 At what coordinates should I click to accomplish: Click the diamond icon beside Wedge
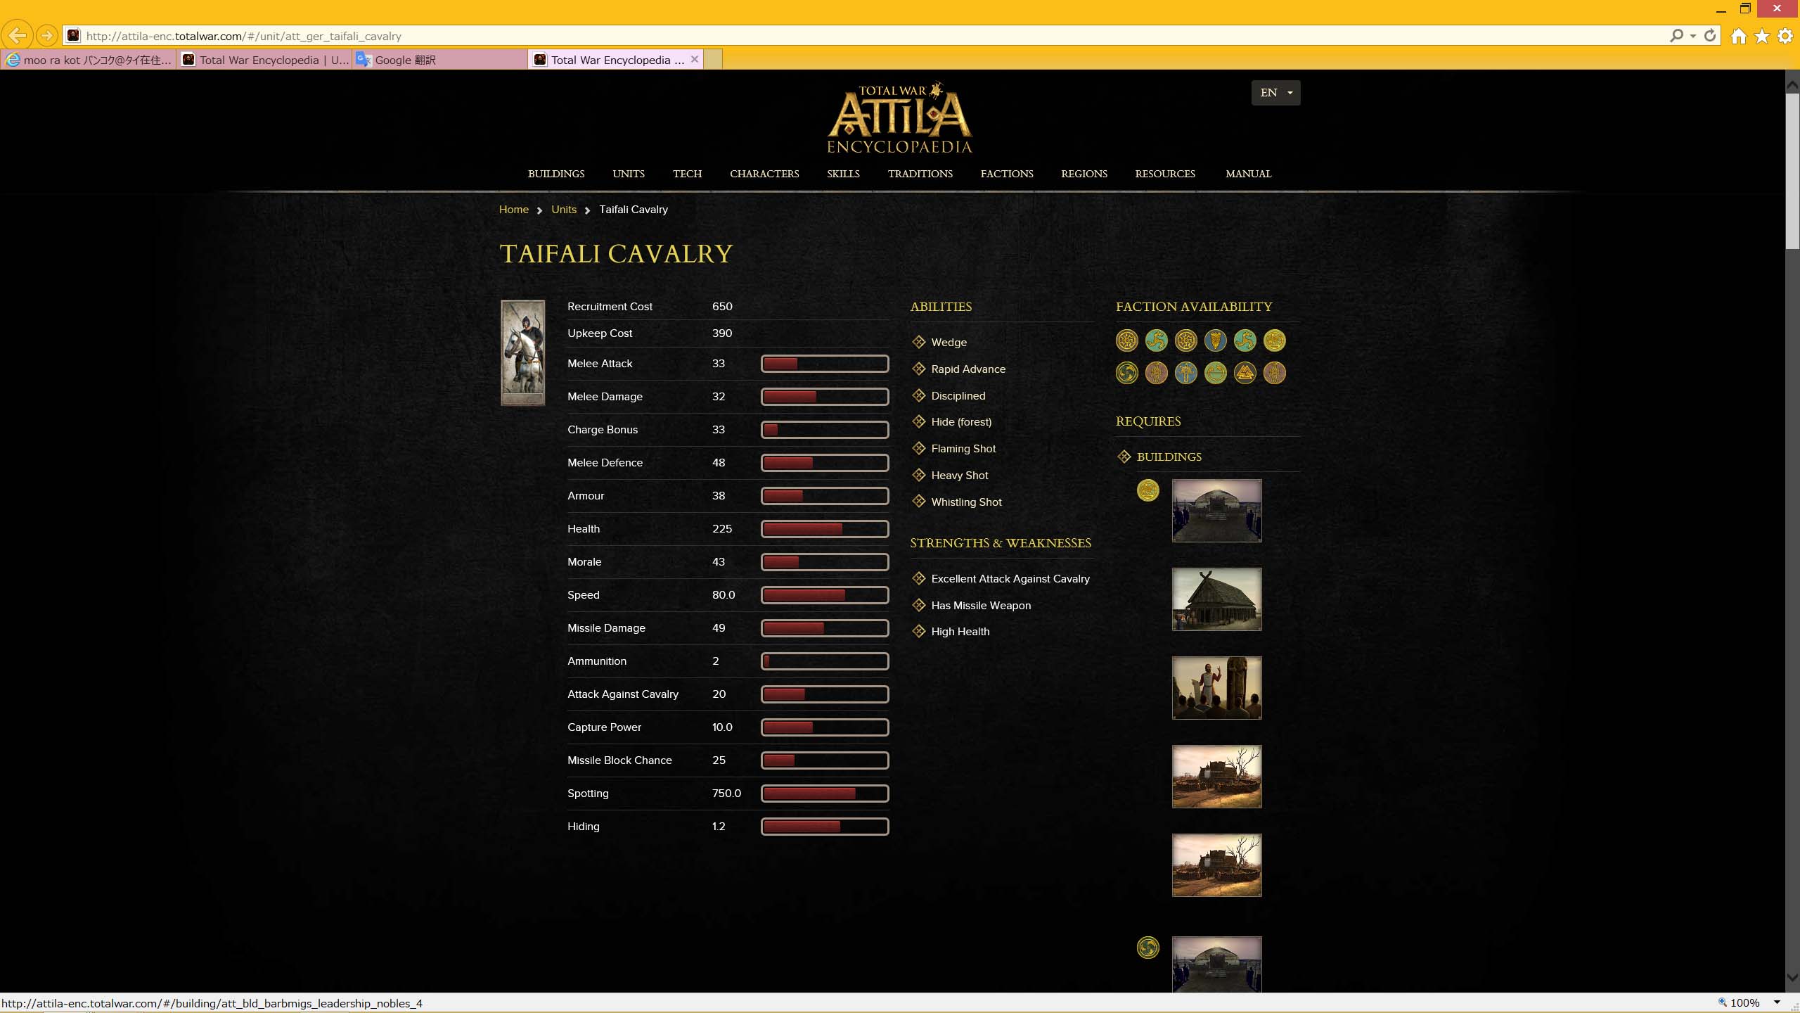tap(918, 342)
